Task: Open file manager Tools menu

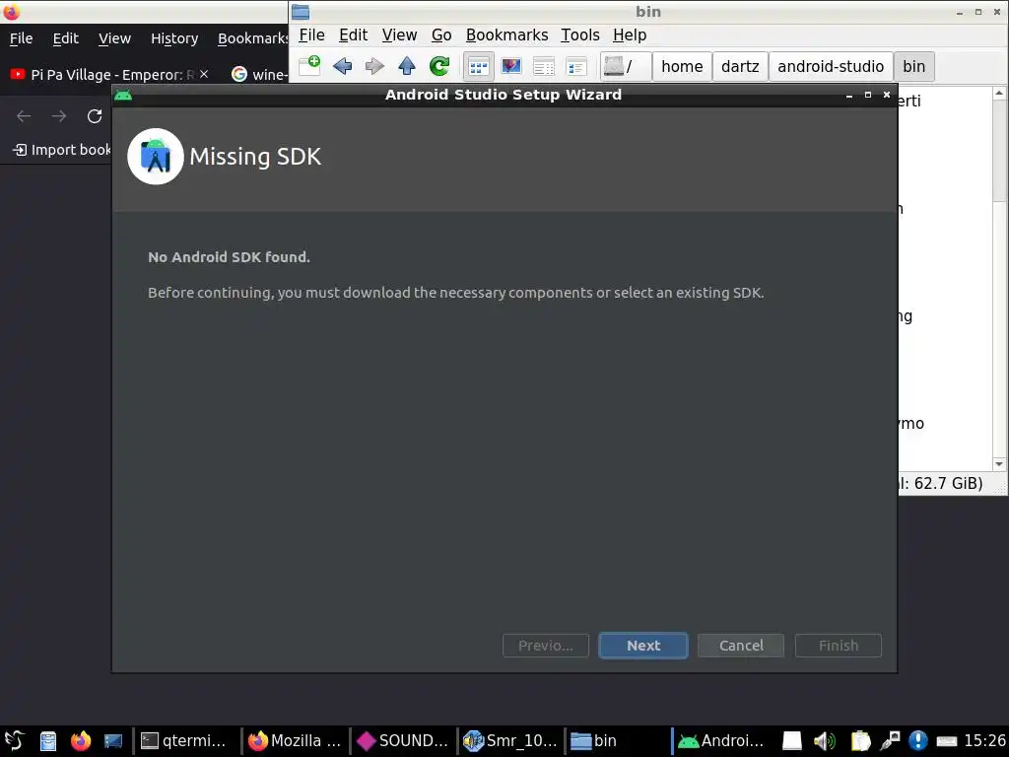Action: click(x=579, y=34)
